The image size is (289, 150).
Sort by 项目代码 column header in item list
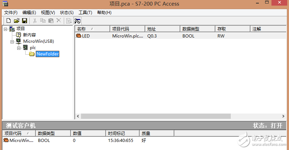pos(128,29)
